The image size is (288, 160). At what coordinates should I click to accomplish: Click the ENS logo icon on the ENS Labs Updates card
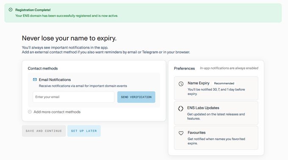[180, 109]
